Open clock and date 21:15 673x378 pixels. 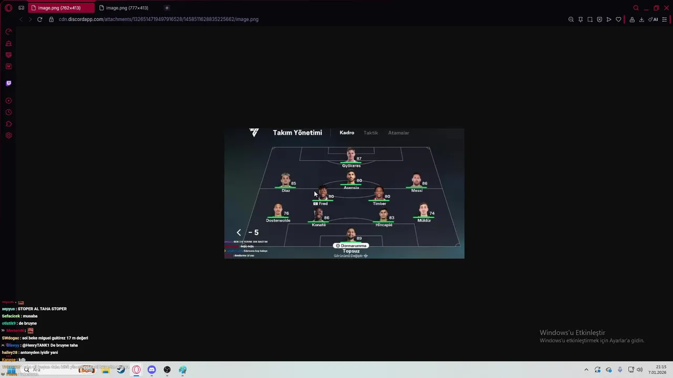tap(658, 370)
